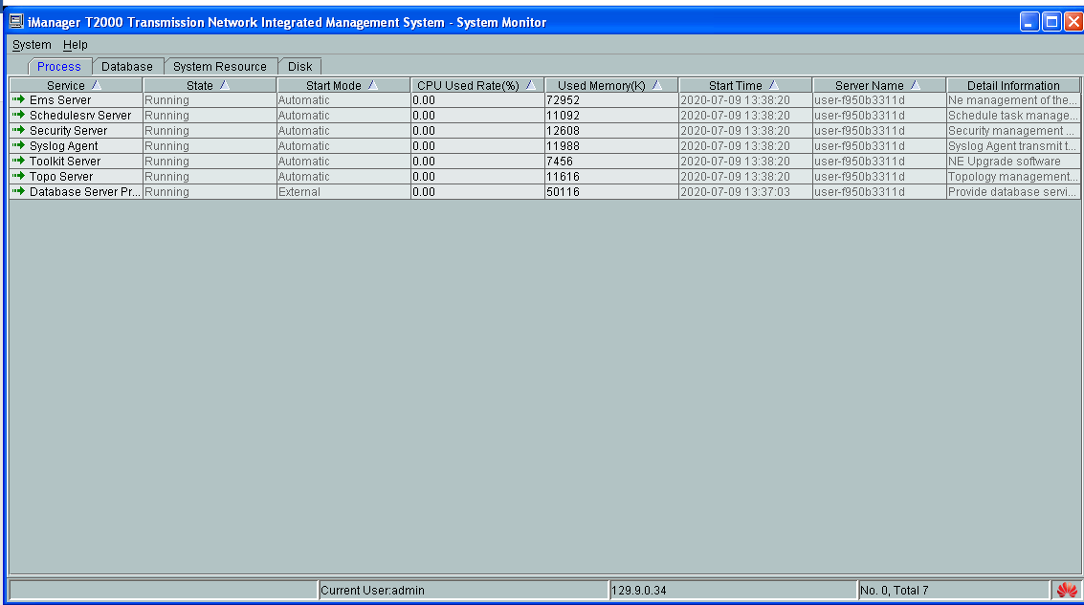The image size is (1084, 605).
Task: Sort by Used Memory column arrow
Action: coord(656,85)
